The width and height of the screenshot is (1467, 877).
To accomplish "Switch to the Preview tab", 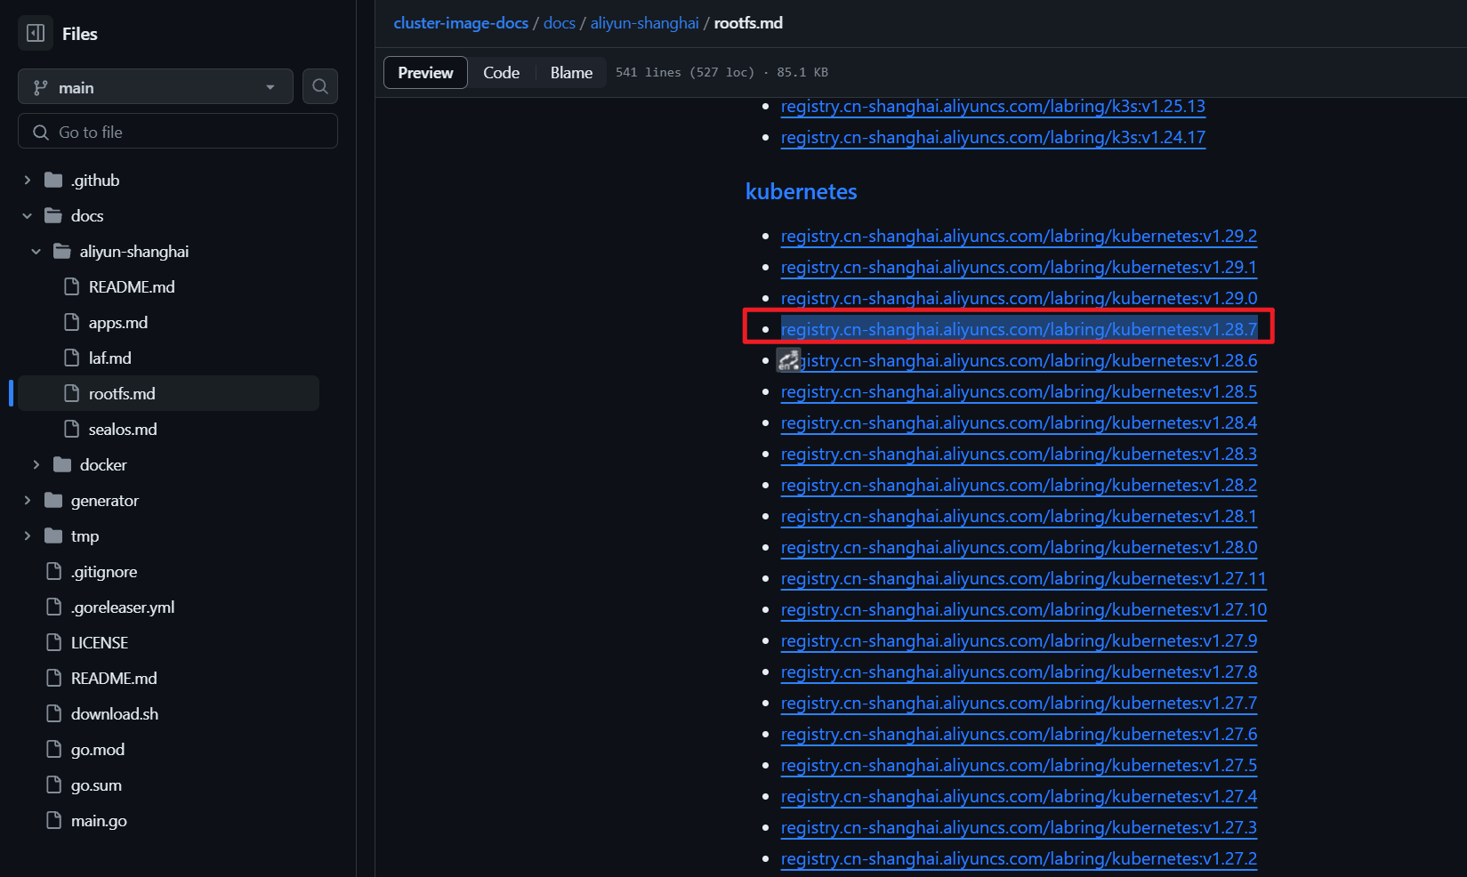I will pyautogui.click(x=425, y=73).
